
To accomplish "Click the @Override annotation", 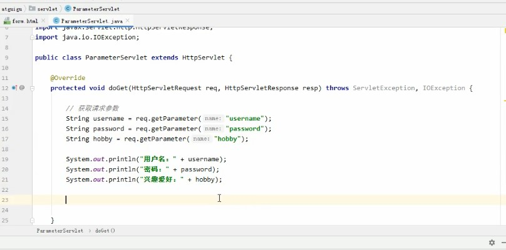I will pos(68,78).
